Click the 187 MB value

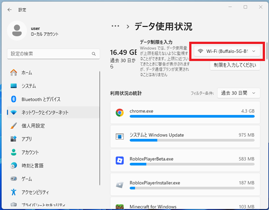pos(247,183)
